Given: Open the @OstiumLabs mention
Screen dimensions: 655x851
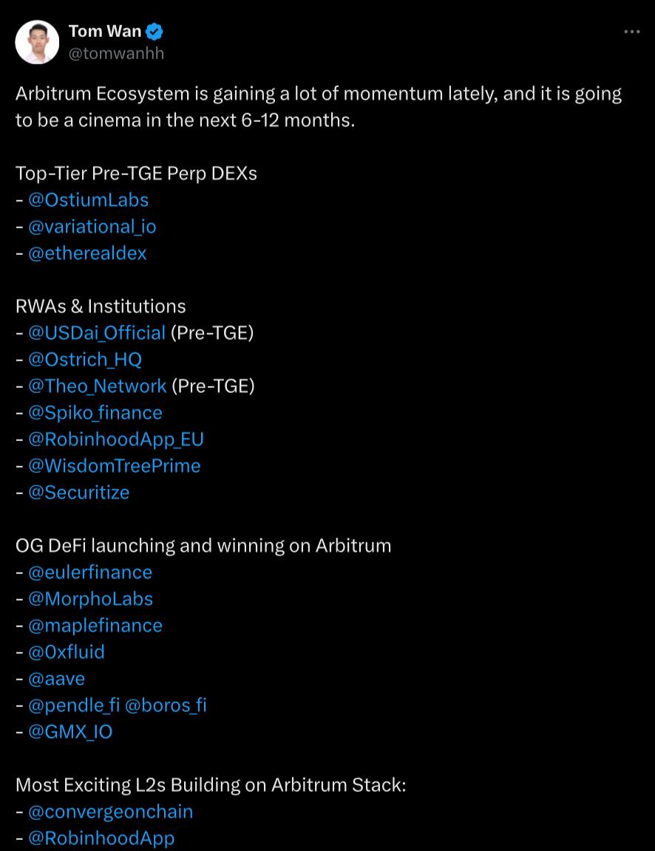Looking at the screenshot, I should coord(88,200).
